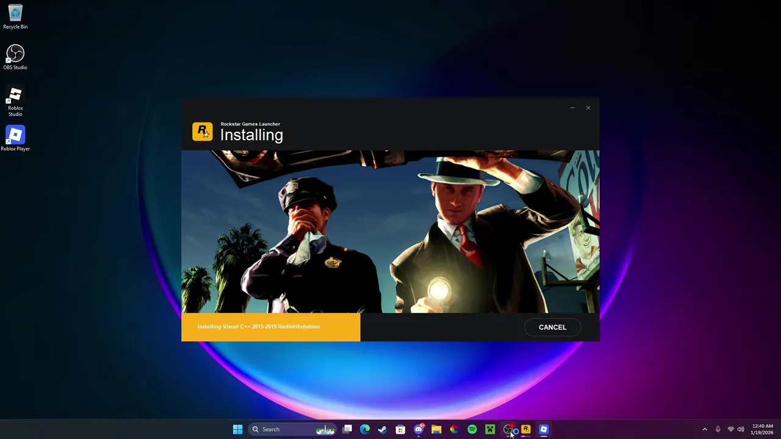Screen dimensions: 781x439
Task: Click the yellow installation progress bar
Action: click(271, 327)
